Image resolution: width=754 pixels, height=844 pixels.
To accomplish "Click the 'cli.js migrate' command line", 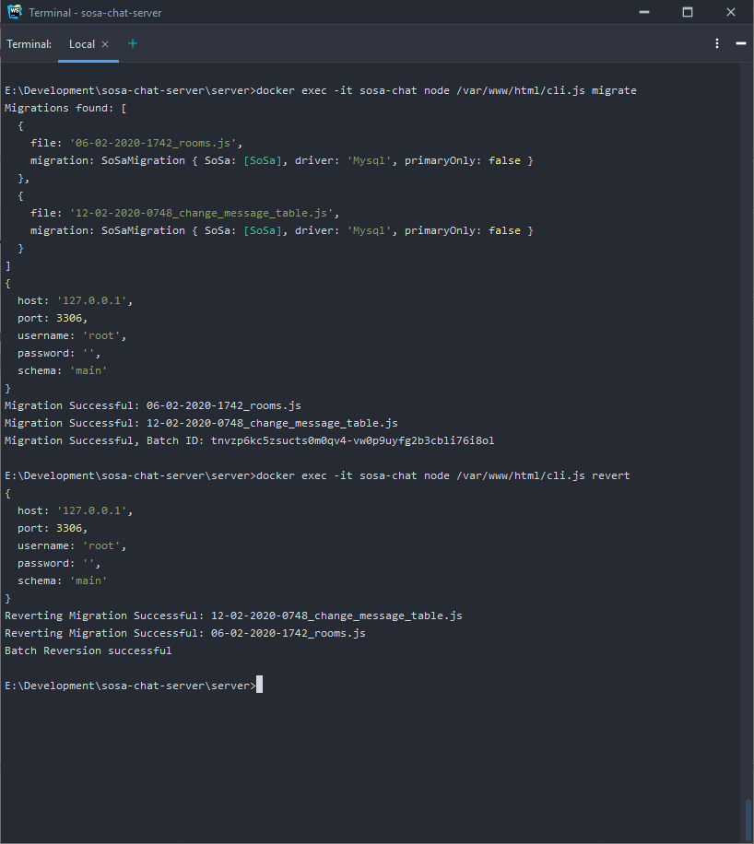I will pyautogui.click(x=321, y=90).
